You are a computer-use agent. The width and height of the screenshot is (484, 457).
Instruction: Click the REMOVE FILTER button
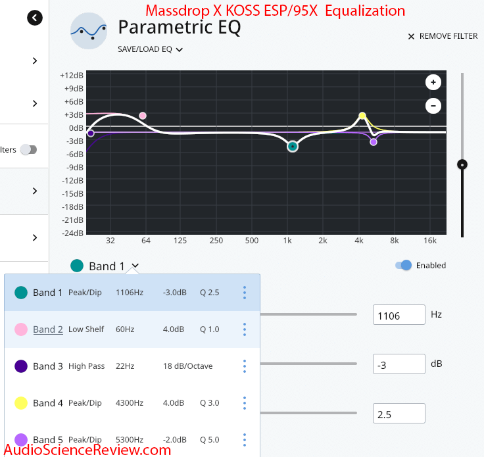point(443,36)
